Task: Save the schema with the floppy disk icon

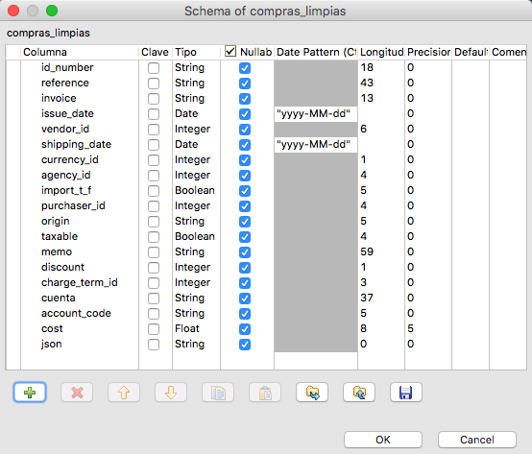Action: click(406, 393)
